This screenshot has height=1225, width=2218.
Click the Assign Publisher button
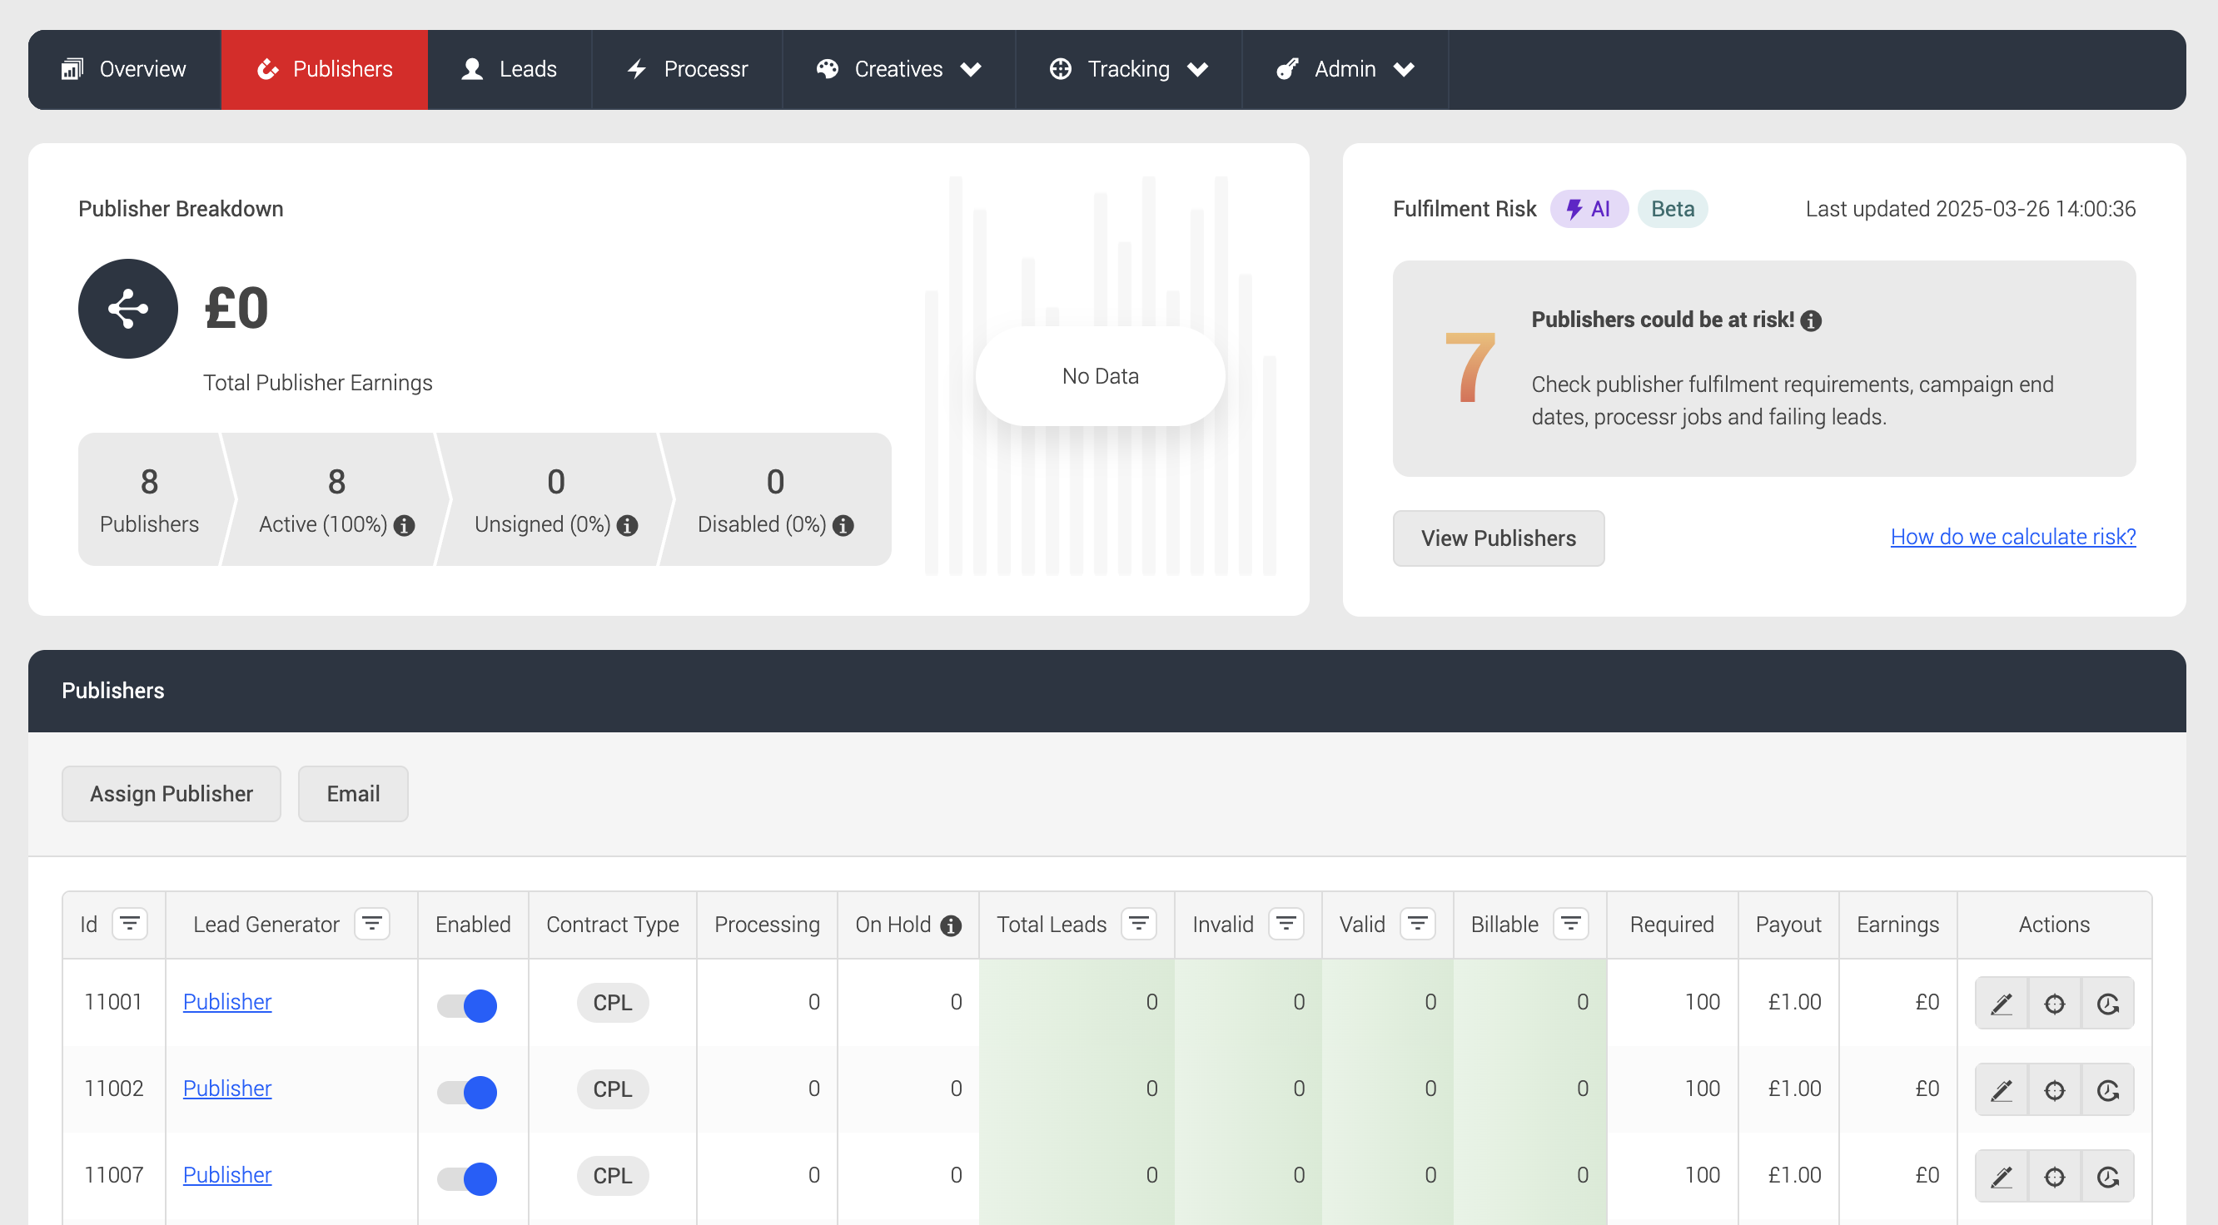(172, 793)
